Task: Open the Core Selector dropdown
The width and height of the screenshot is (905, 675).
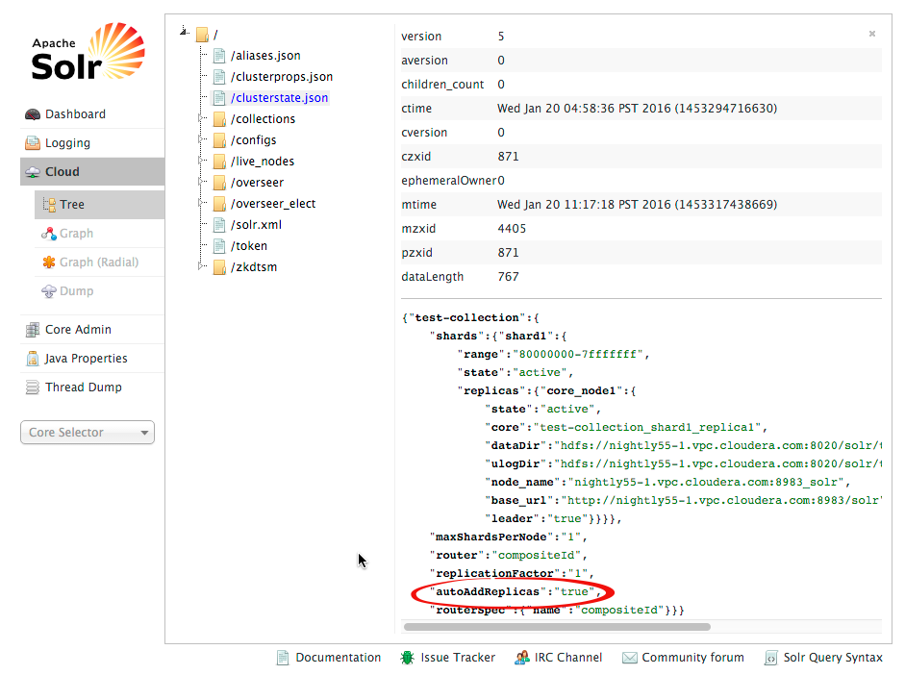Action: pyautogui.click(x=88, y=433)
